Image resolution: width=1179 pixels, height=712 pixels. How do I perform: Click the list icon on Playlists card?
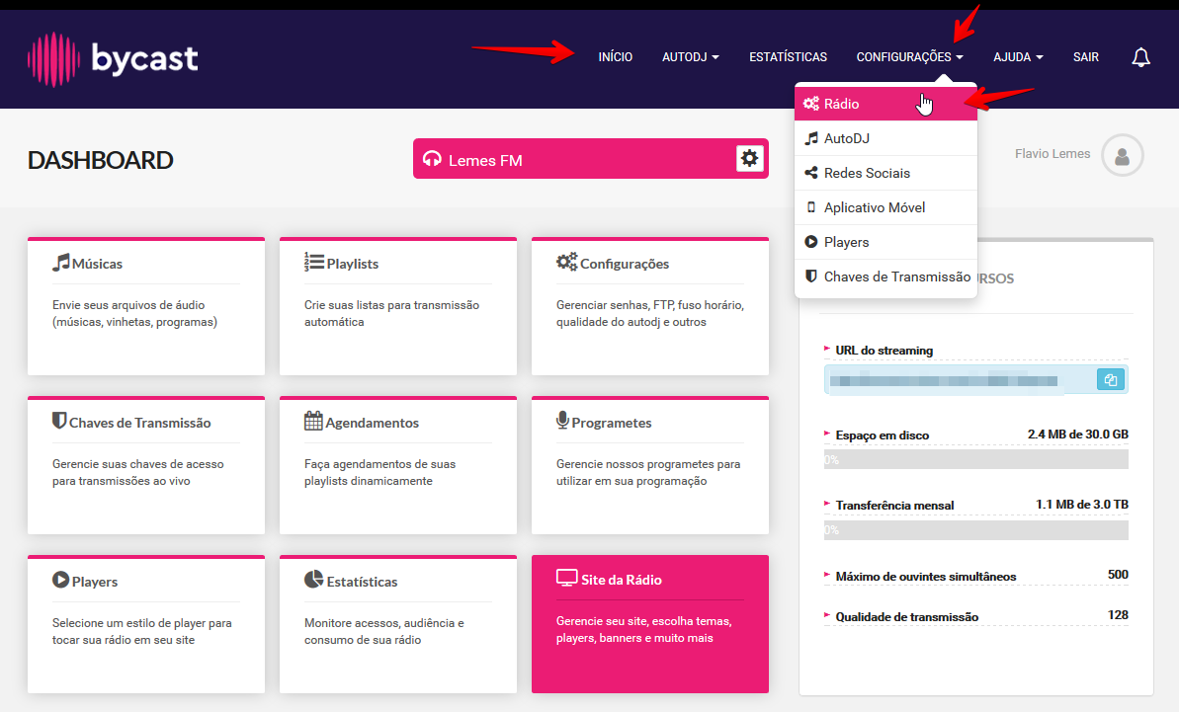(x=313, y=262)
